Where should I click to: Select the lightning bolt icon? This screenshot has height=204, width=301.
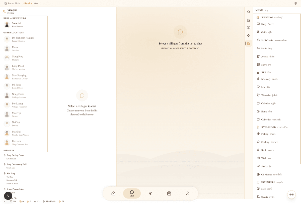click(249, 36)
